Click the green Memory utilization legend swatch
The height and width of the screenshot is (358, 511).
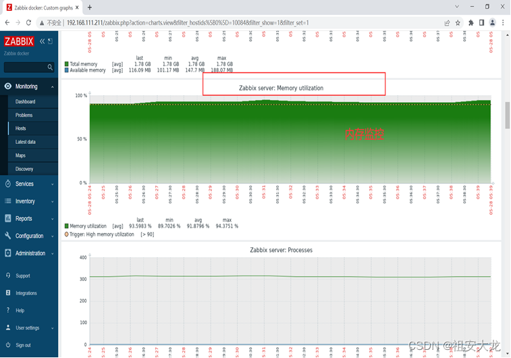[66, 226]
